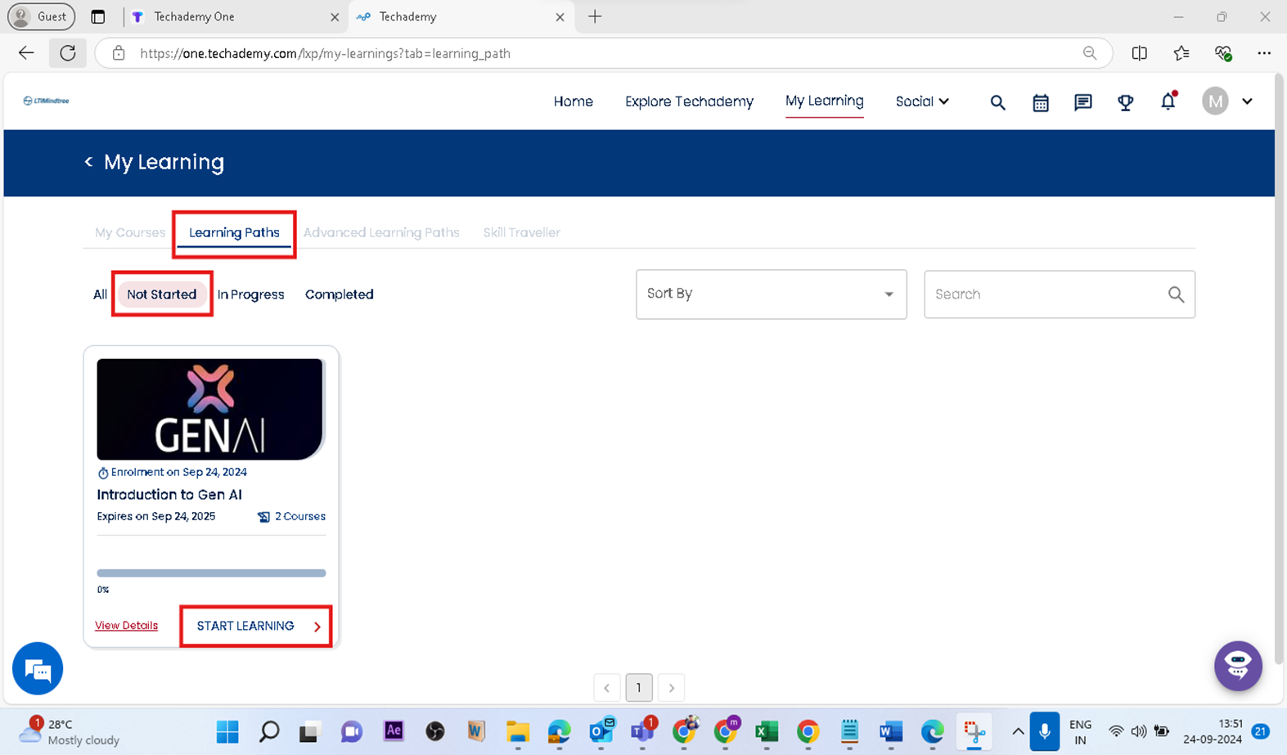Click the address bar URL
The width and height of the screenshot is (1287, 755).
pyautogui.click(x=325, y=53)
